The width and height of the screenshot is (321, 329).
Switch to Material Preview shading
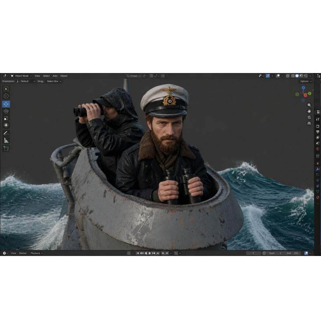[x=301, y=76]
